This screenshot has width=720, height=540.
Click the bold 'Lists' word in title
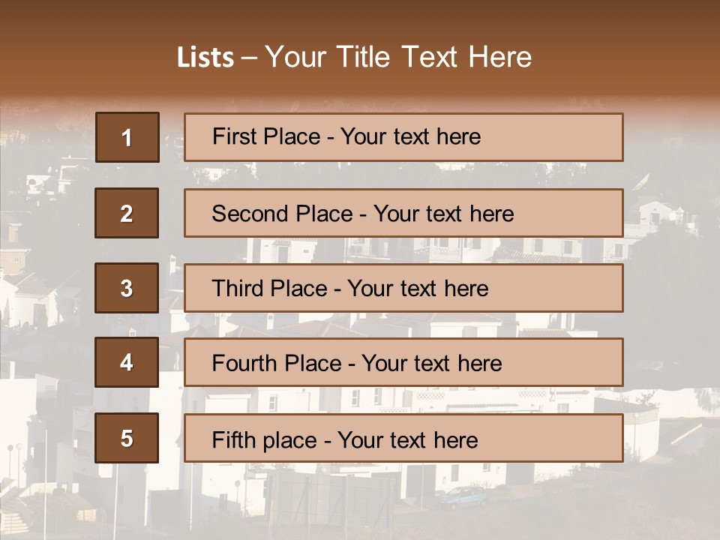[205, 57]
